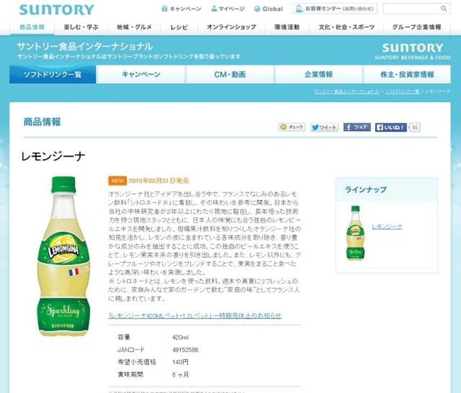Click the search magnifier icon
Screen dimensions: 461x393
pos(444,8)
